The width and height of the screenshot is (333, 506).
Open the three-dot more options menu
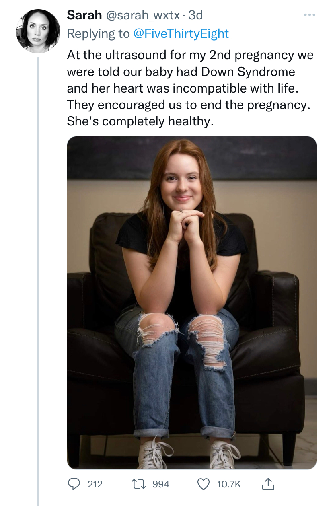[309, 15]
